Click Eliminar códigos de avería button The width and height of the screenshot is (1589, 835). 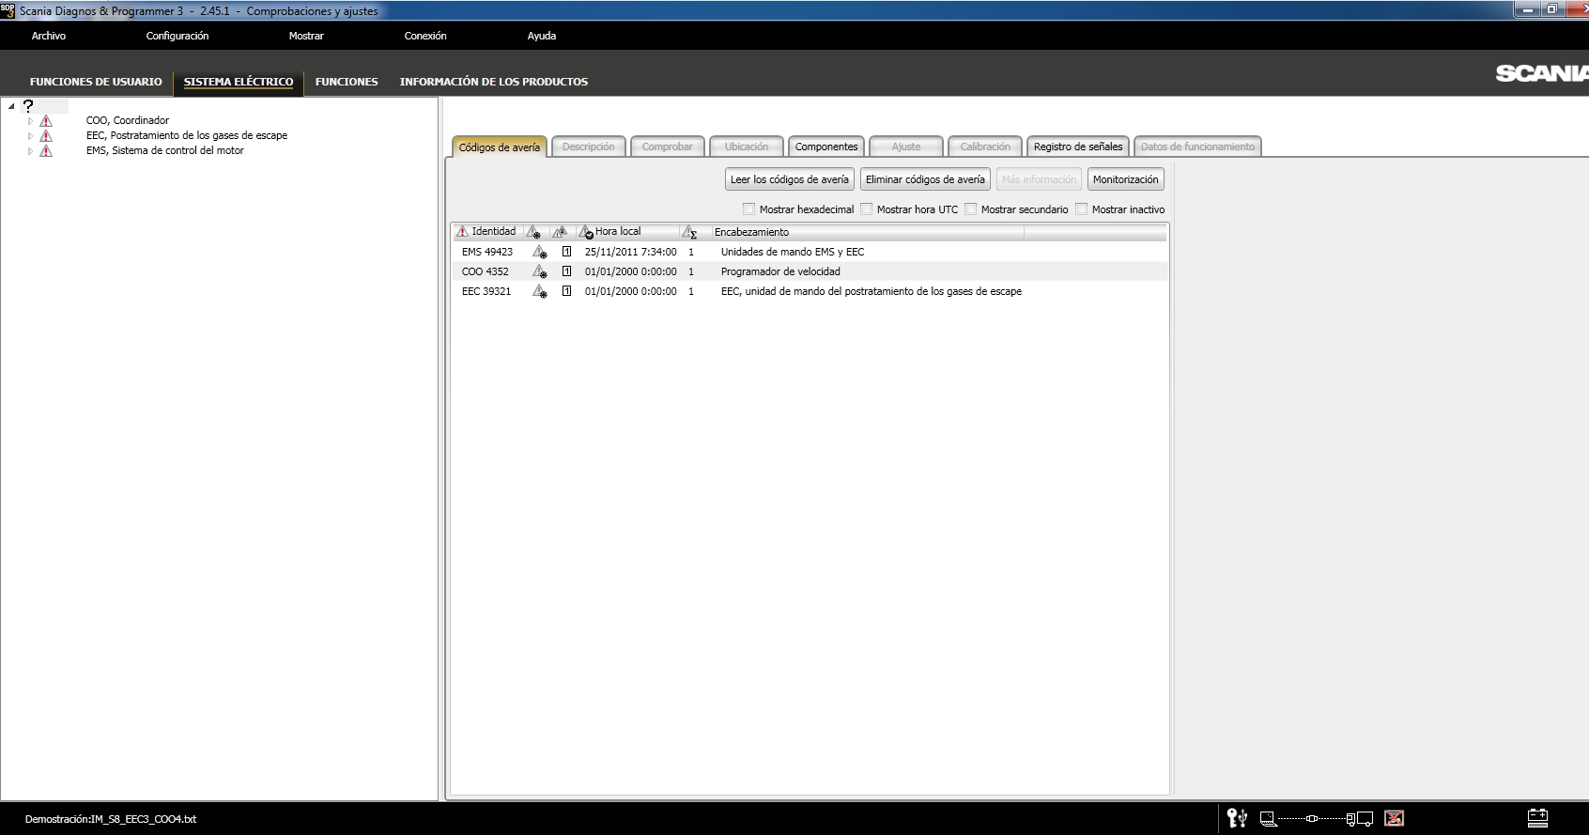tap(925, 179)
